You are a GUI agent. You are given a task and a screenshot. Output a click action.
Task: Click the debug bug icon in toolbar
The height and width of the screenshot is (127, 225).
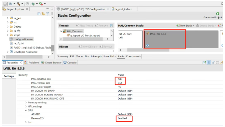(33, 4)
